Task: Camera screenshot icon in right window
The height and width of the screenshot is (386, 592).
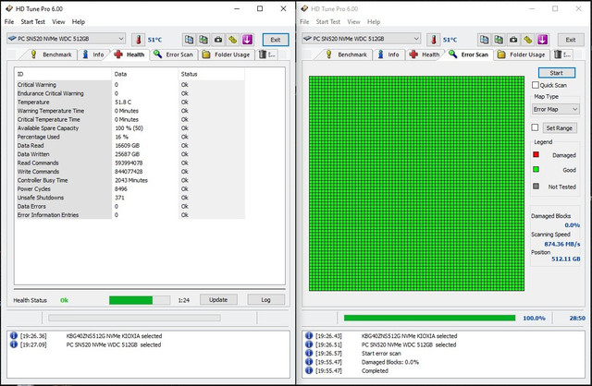Action: [x=513, y=39]
